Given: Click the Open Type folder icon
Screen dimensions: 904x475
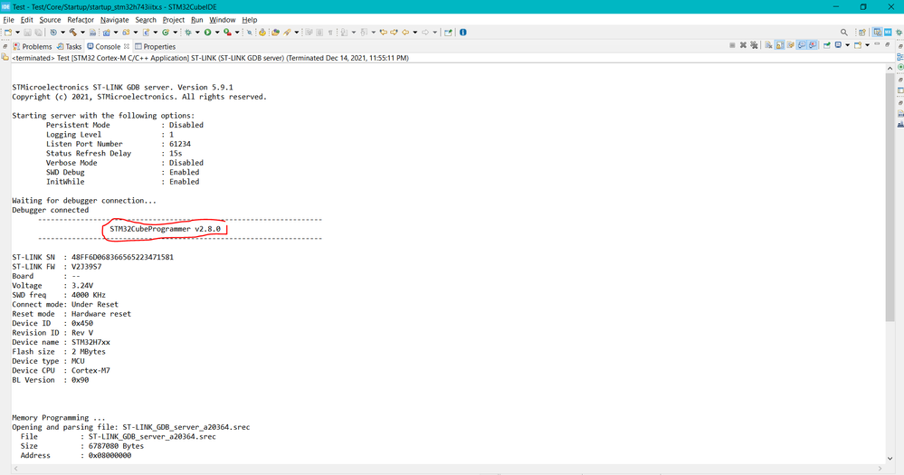Looking at the screenshot, I should [275, 33].
